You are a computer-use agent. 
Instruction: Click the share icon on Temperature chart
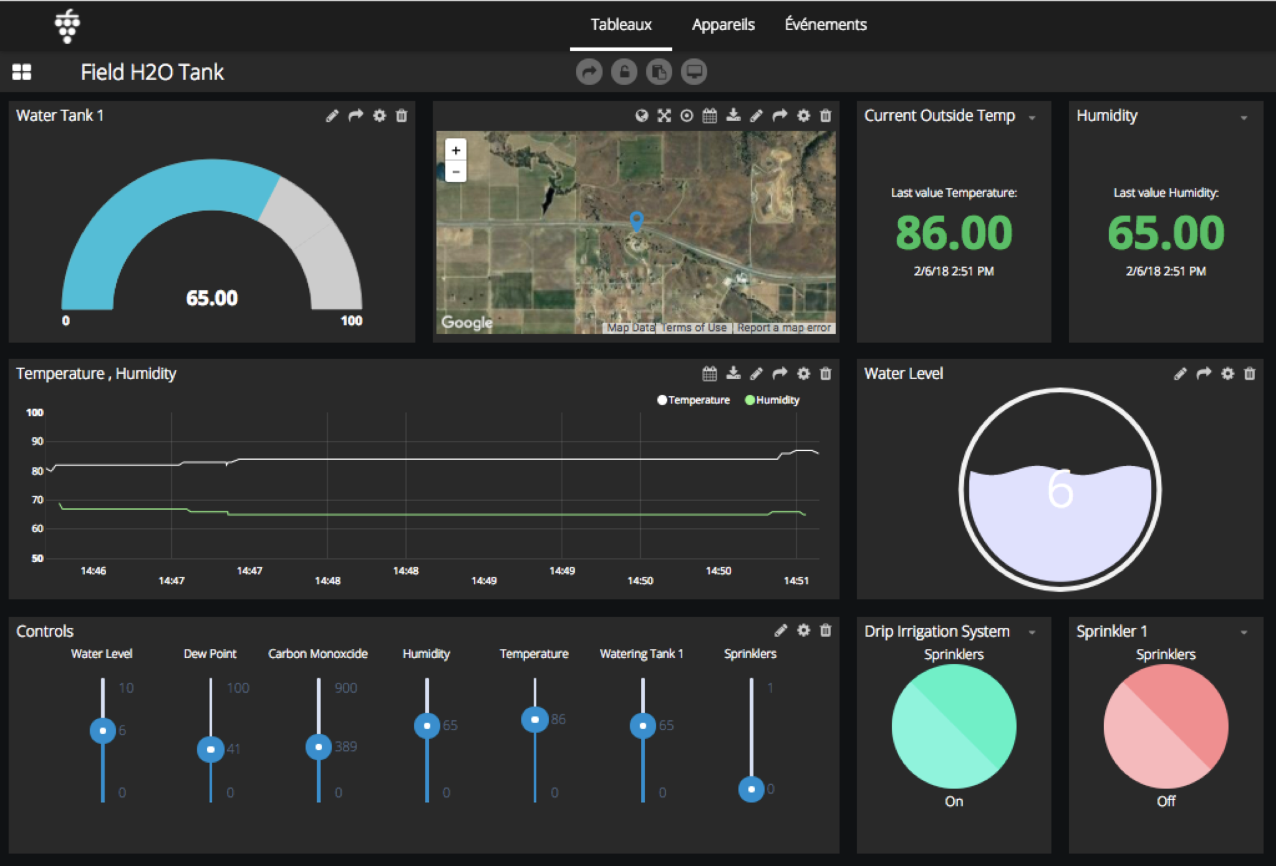coord(780,373)
